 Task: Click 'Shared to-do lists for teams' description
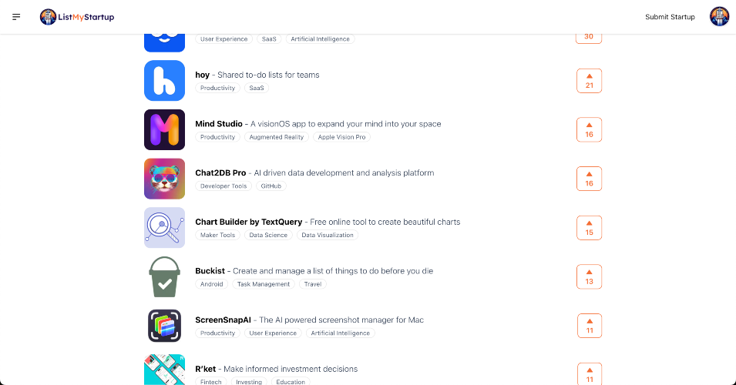pos(268,75)
